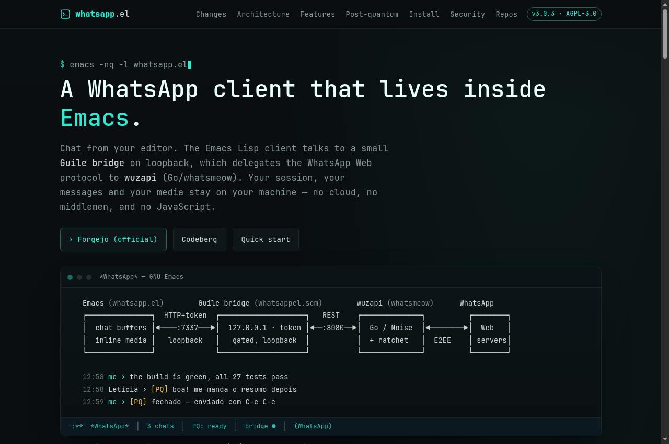This screenshot has height=444, width=669.
Task: Click the 'wuzapi' bold text in description
Action: click(x=140, y=178)
